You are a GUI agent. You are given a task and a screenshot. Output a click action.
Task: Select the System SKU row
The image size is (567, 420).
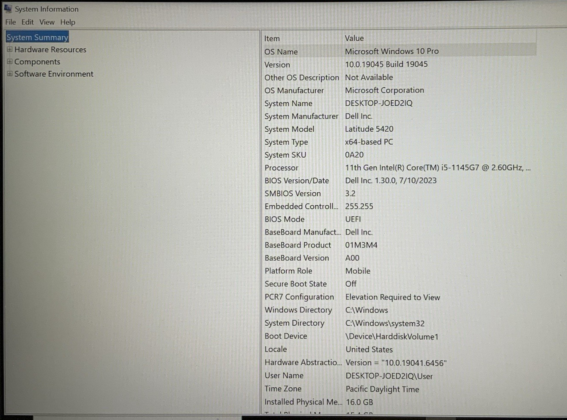tap(399, 155)
